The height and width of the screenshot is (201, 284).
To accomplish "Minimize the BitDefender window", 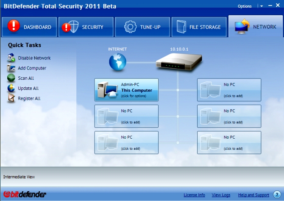I will (x=270, y=6).
